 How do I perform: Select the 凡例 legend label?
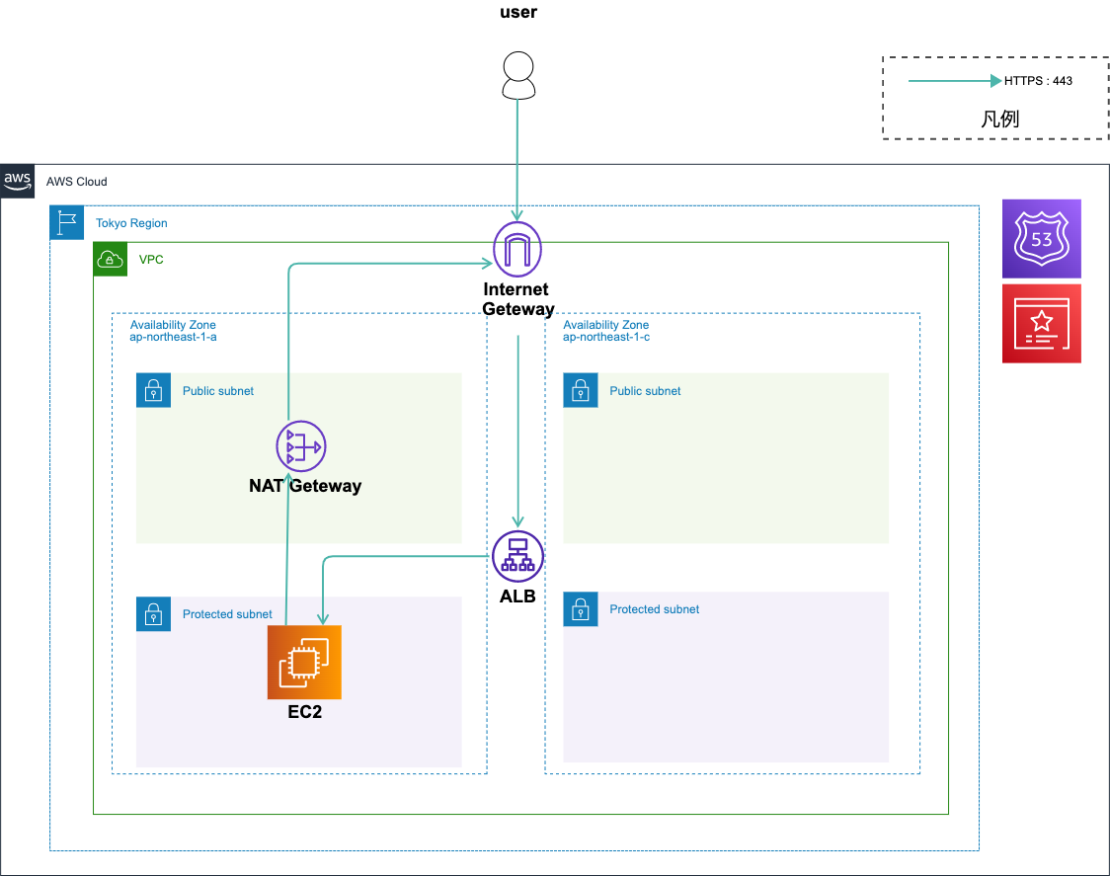(999, 119)
